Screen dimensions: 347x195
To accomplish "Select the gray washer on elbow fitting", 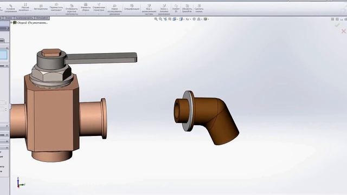I will tap(188, 111).
